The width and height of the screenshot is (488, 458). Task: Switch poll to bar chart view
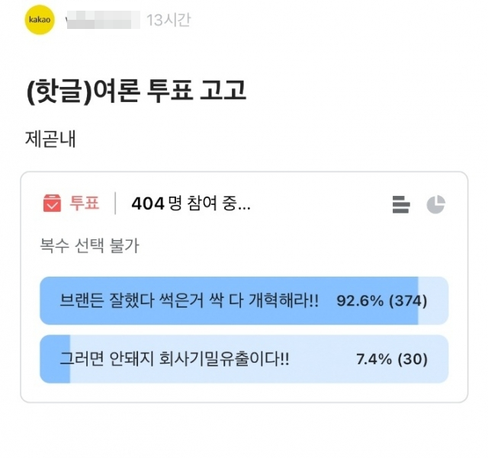[x=401, y=204]
